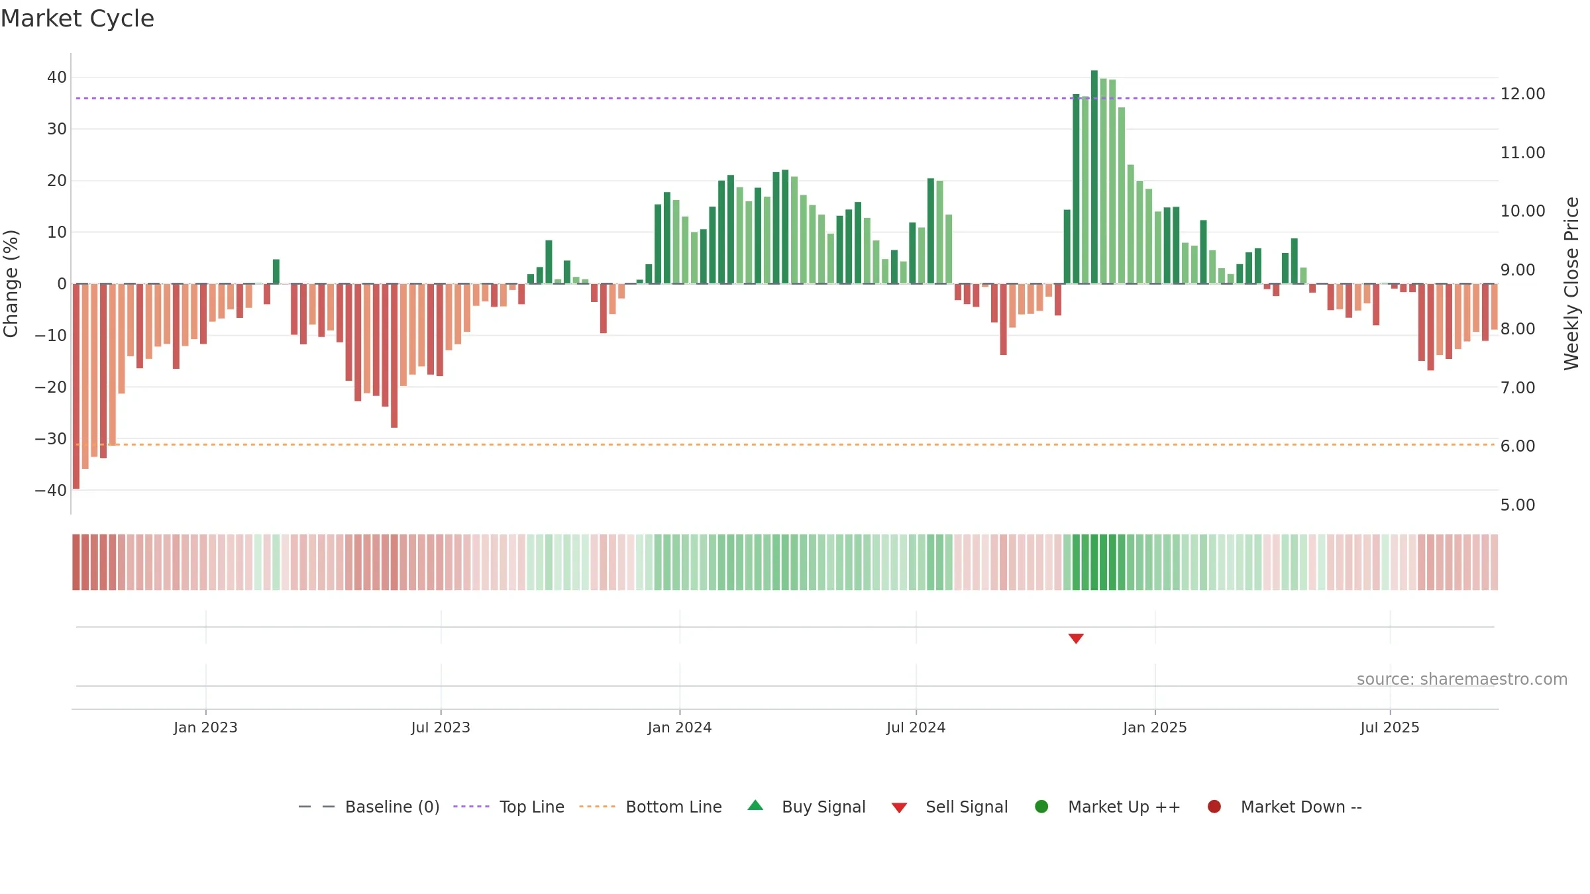This screenshot has height=894, width=1590.
Task: Click the purple dotted Top Line sample
Action: (471, 807)
